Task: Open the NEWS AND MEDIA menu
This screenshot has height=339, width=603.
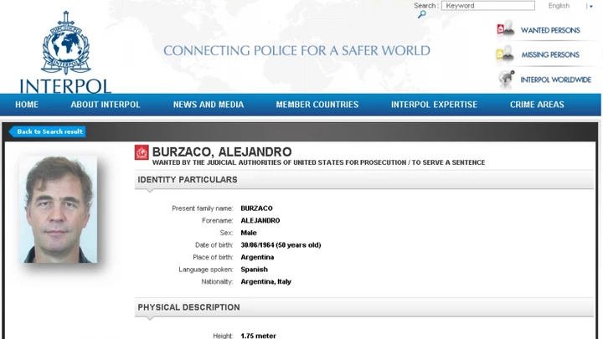Action: [x=209, y=105]
